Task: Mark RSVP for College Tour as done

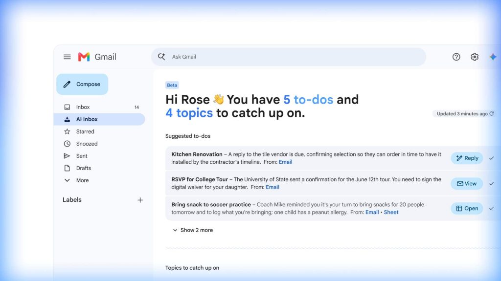Action: (x=491, y=184)
